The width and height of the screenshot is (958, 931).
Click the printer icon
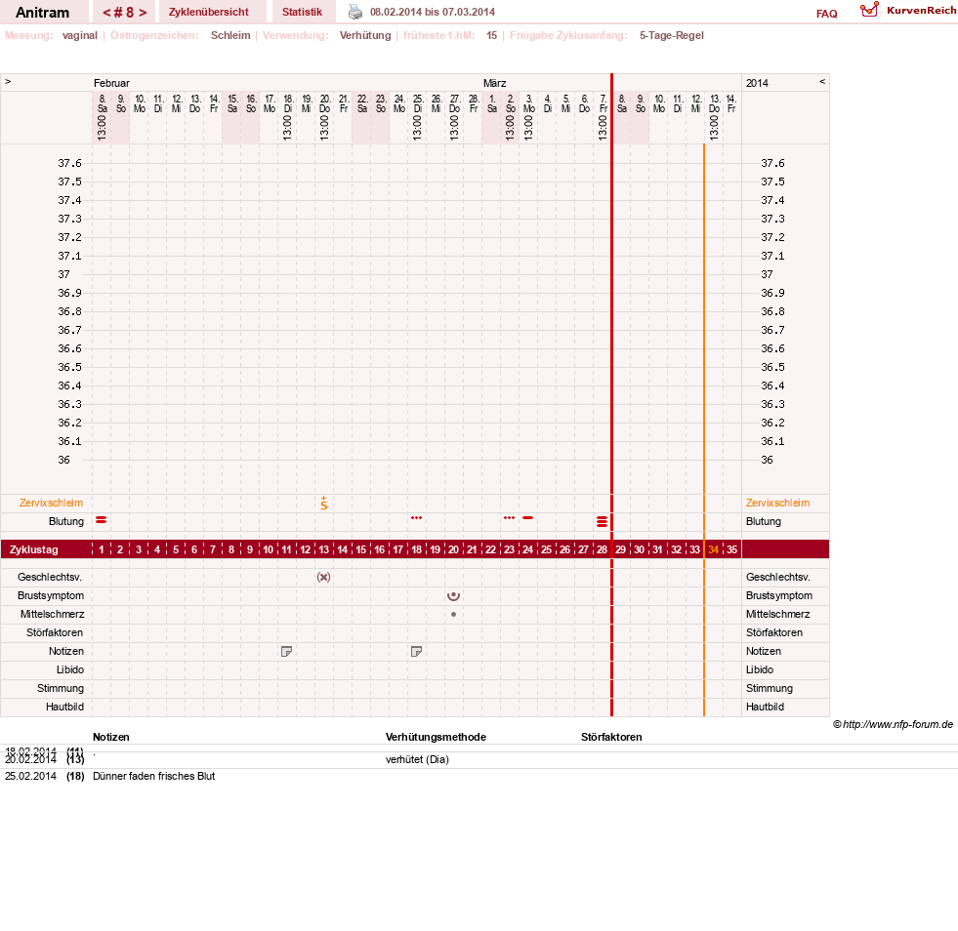(354, 12)
